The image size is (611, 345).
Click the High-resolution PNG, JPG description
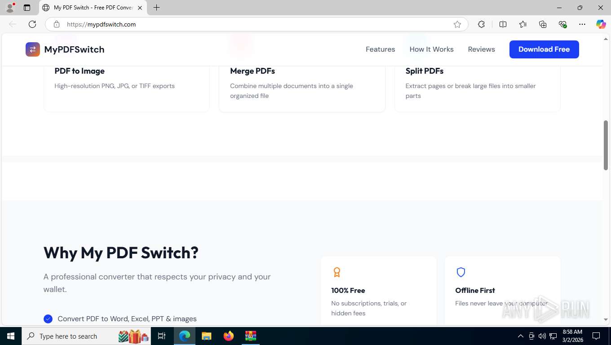point(115,86)
